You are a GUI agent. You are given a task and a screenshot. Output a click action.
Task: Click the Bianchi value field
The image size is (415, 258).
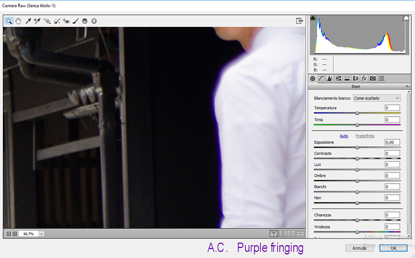point(392,187)
